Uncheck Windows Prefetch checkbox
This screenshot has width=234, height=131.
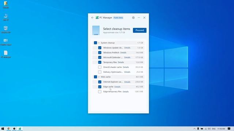coord(100,52)
